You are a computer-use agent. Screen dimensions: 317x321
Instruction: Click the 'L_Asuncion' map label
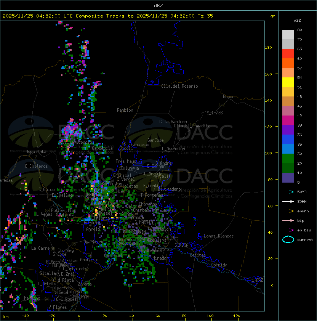coord(173,149)
